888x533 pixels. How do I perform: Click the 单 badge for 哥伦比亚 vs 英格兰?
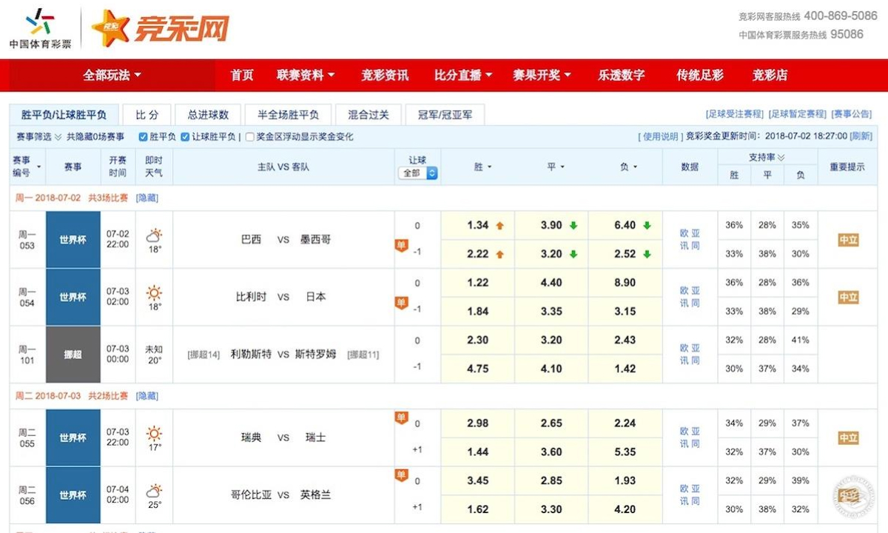click(401, 475)
